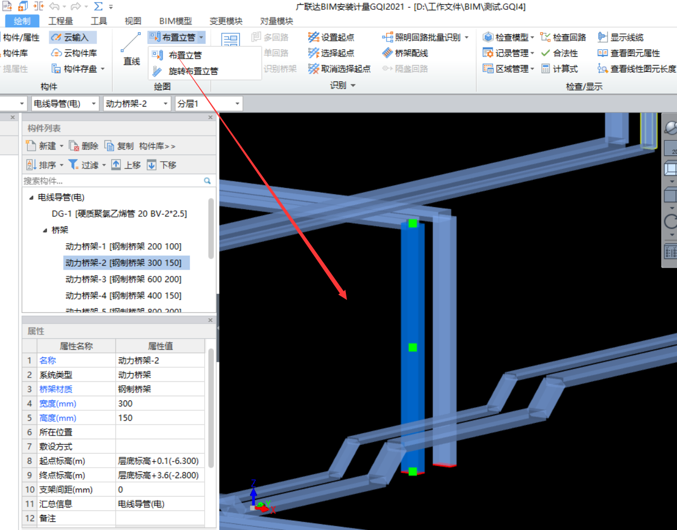The image size is (677, 530).
Task: Open 记录管理 tool
Action: click(508, 53)
